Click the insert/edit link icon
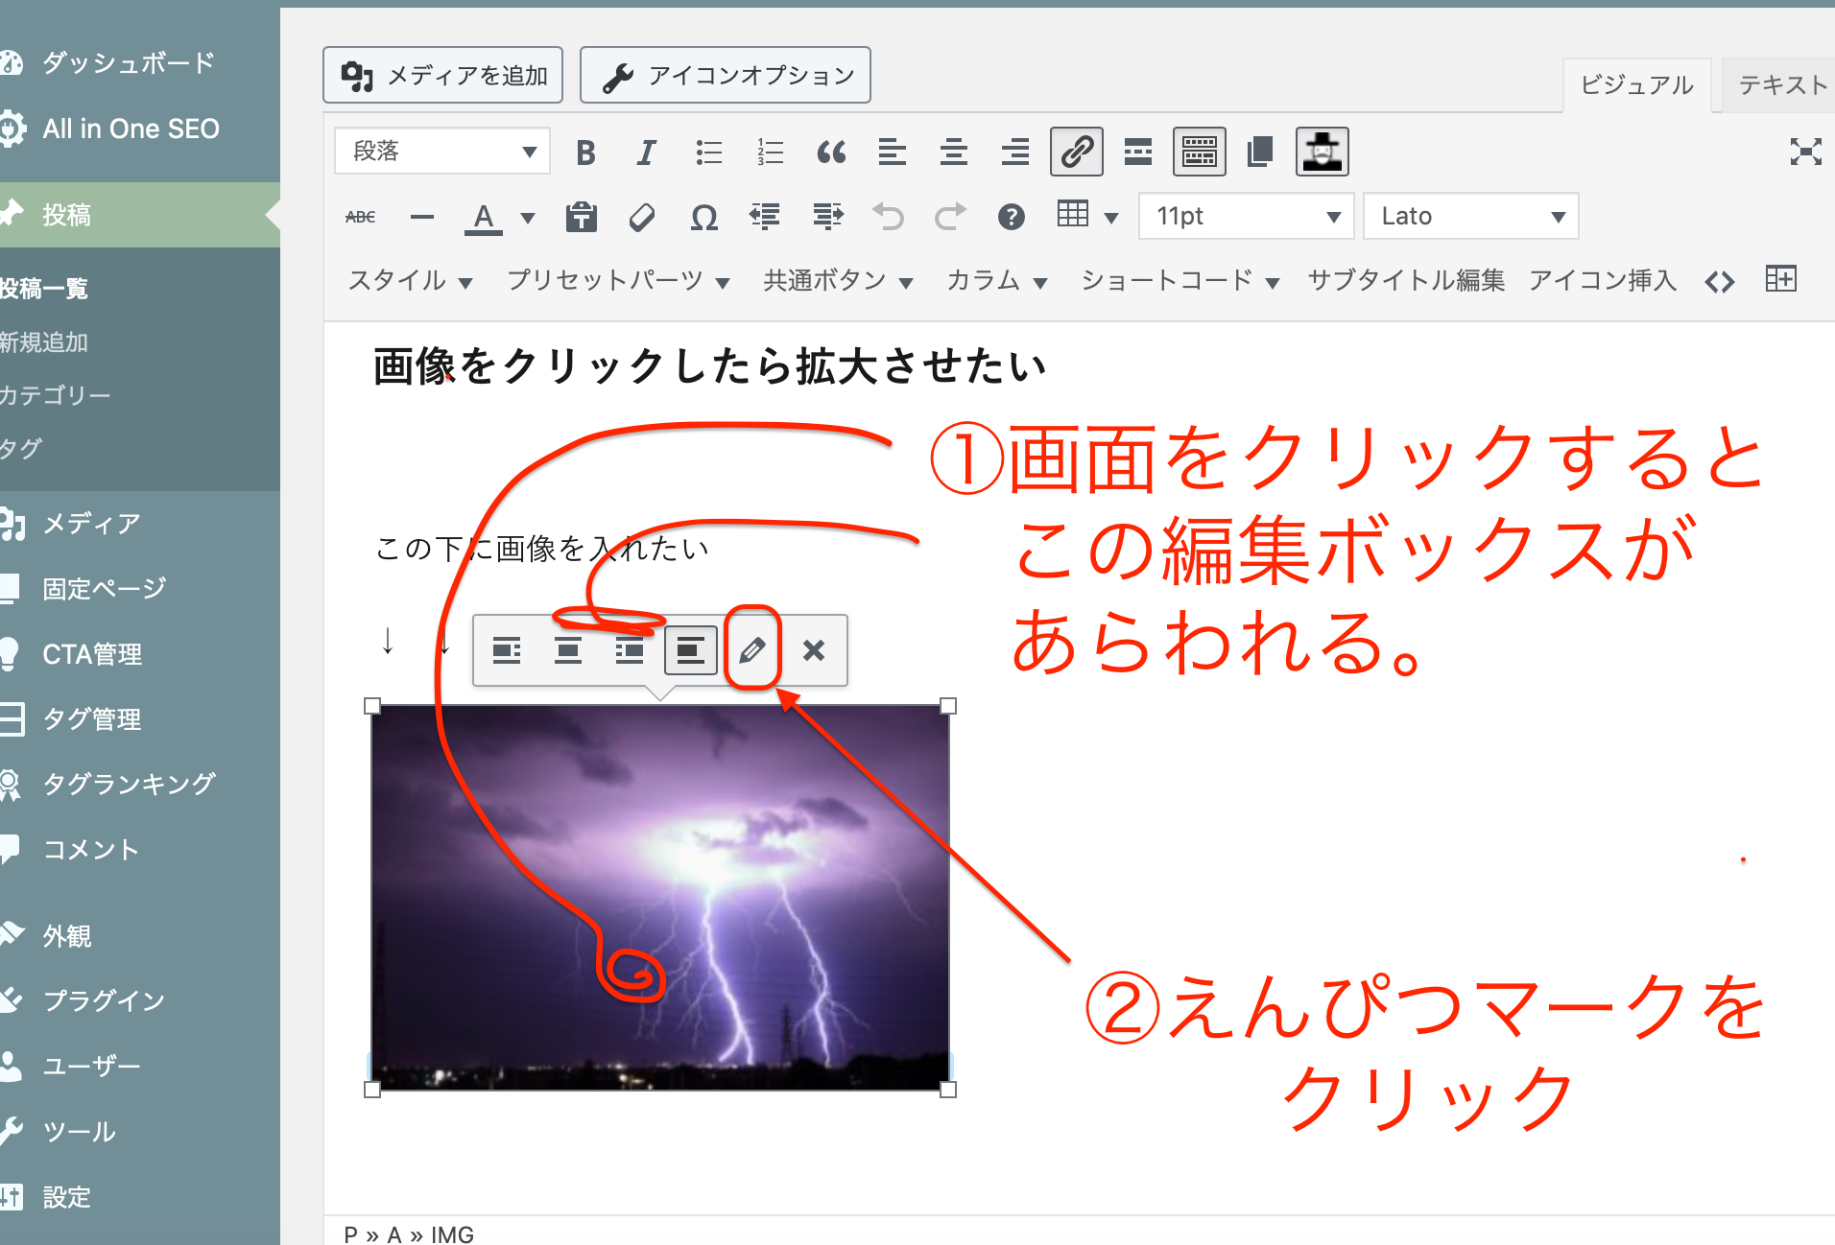This screenshot has height=1245, width=1835. [1076, 153]
